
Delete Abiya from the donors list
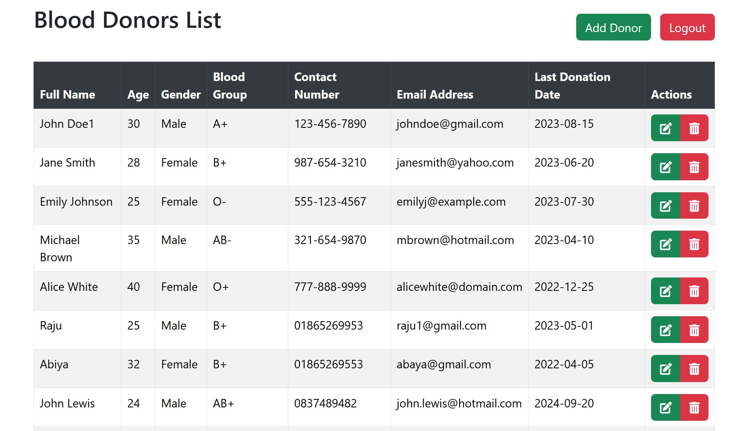pyautogui.click(x=694, y=369)
